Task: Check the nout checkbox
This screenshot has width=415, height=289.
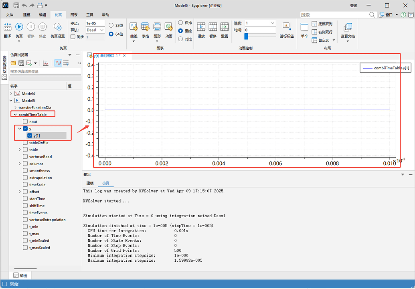Action: point(25,121)
